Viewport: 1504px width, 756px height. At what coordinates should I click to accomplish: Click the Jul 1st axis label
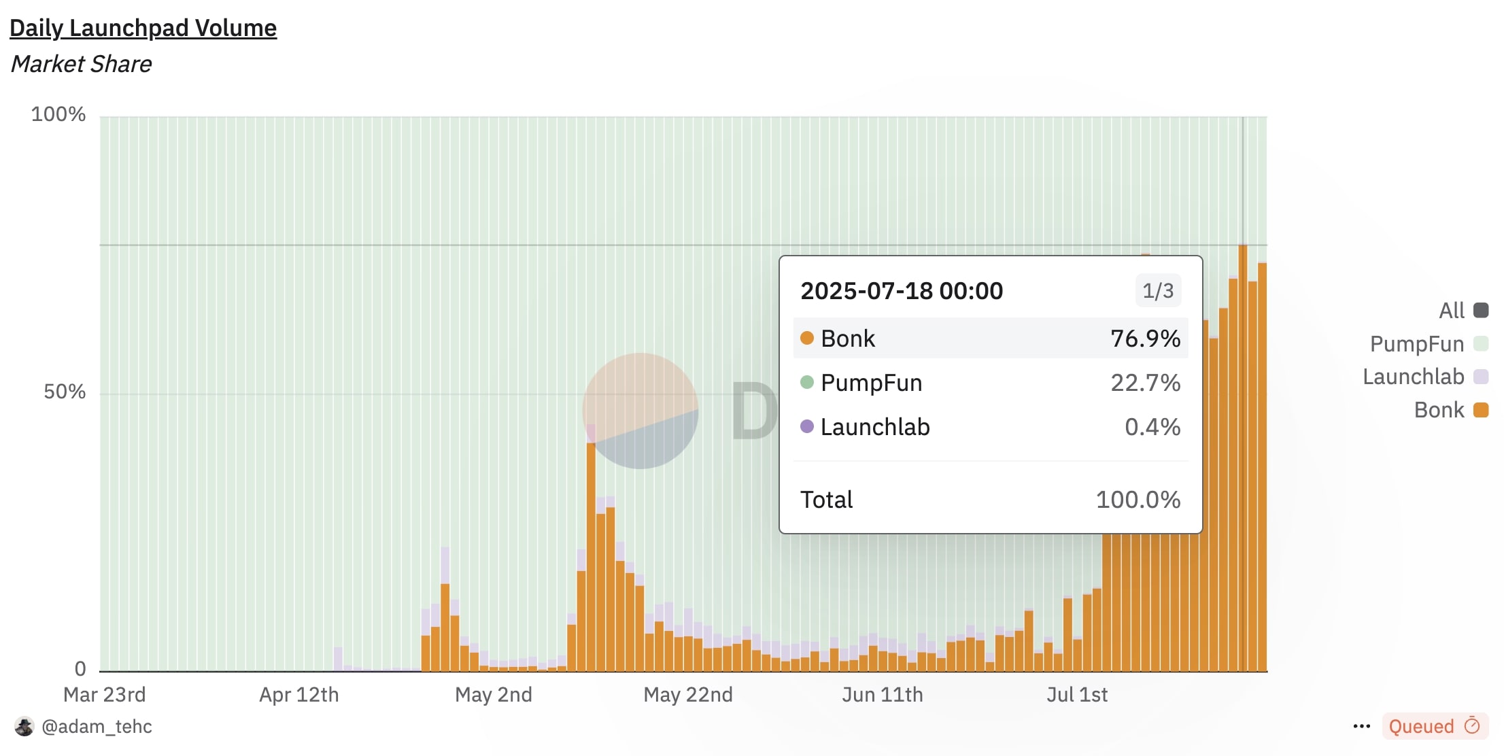pyautogui.click(x=1077, y=695)
